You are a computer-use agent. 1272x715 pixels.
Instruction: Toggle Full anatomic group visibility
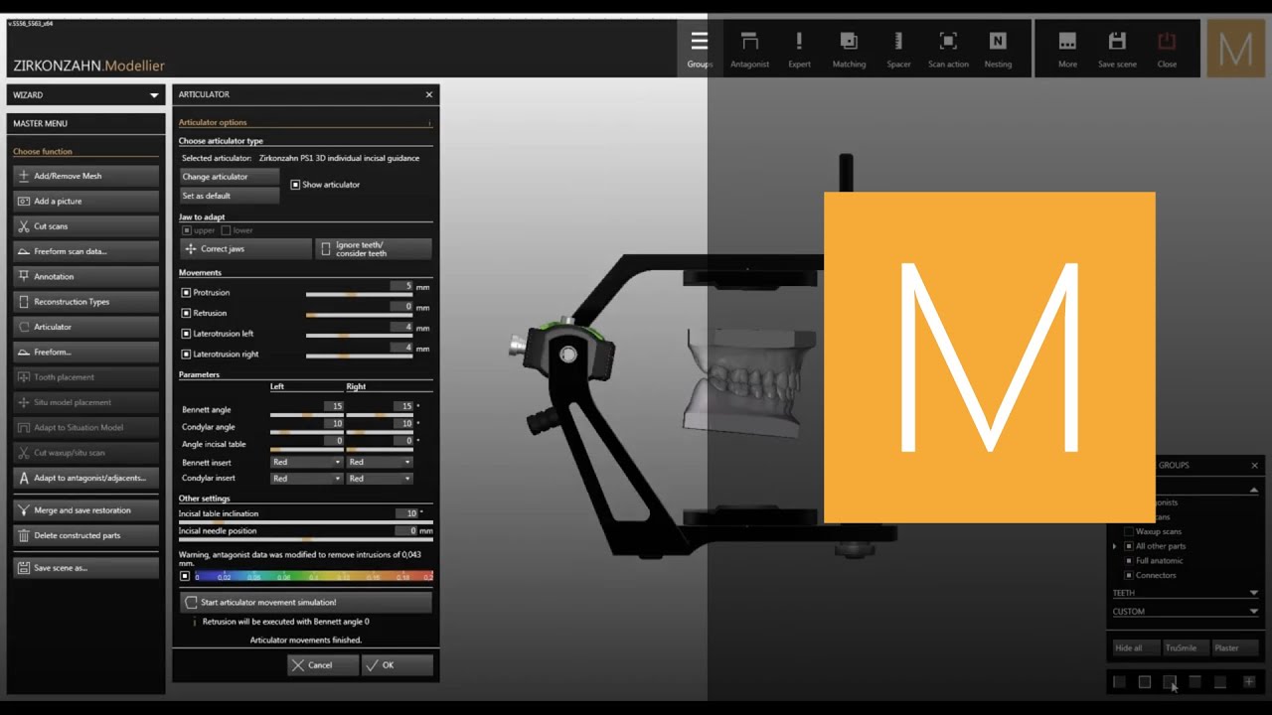[1128, 561]
